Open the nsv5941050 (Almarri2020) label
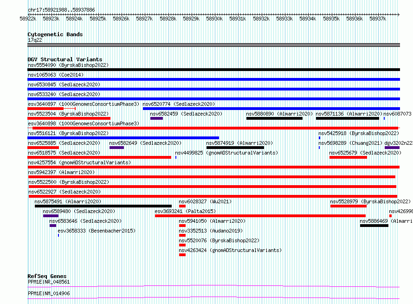 click(212, 221)
